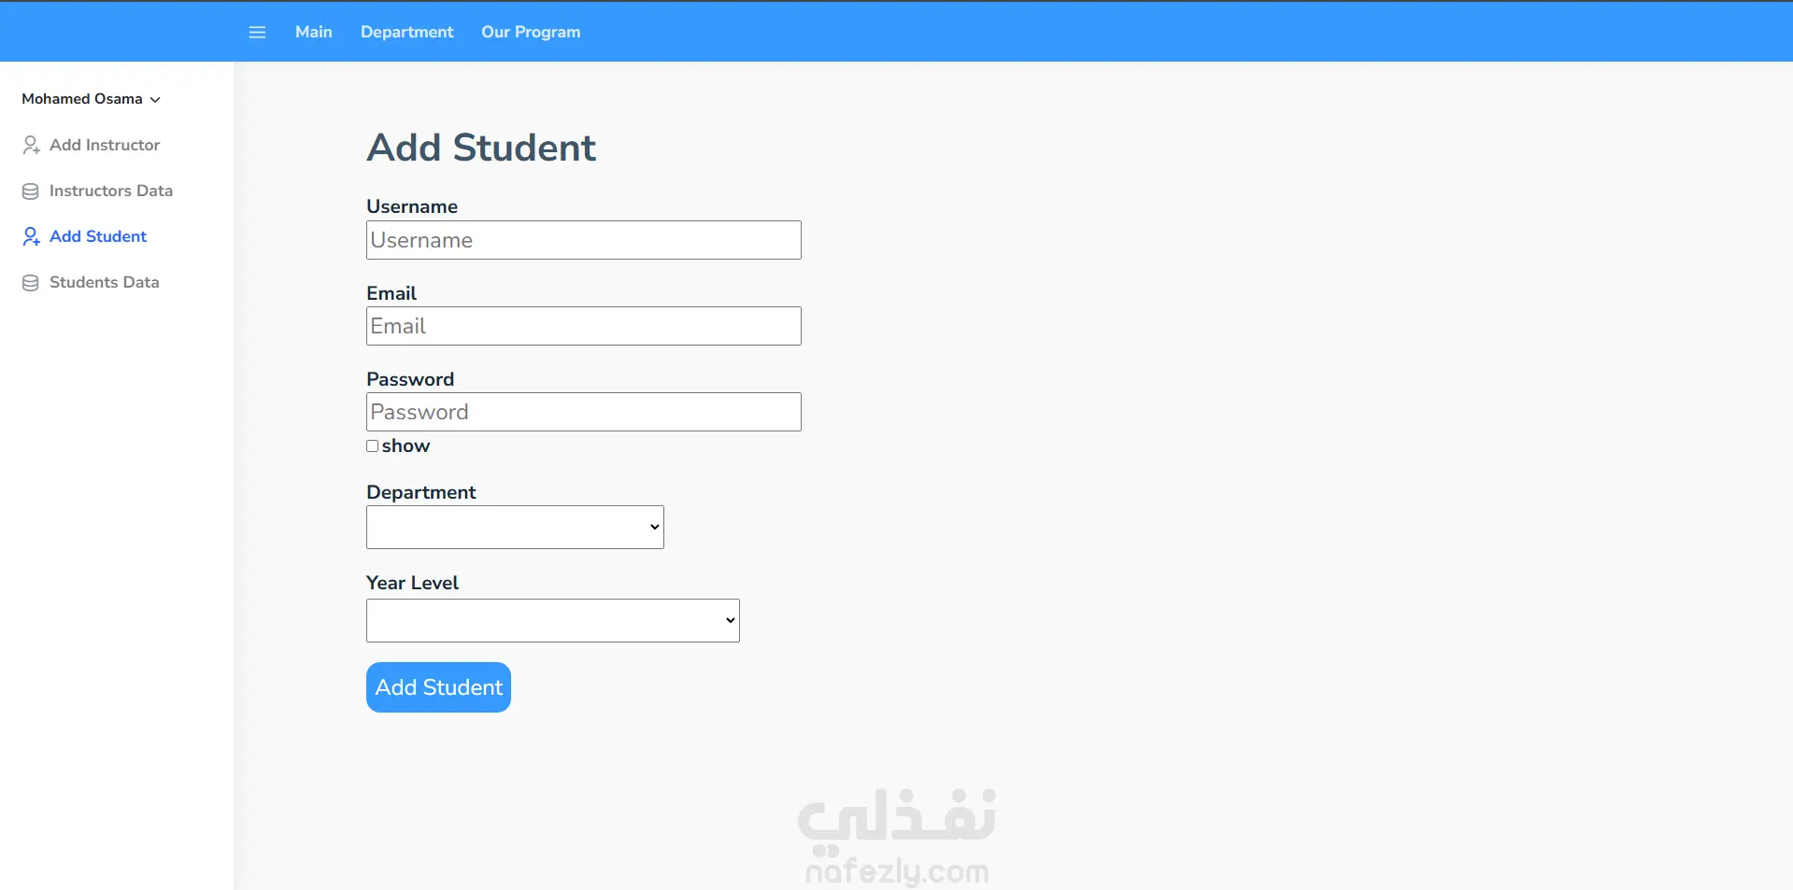The width and height of the screenshot is (1793, 890).
Task: Select the Add Student sidebar link text
Action: tap(98, 236)
